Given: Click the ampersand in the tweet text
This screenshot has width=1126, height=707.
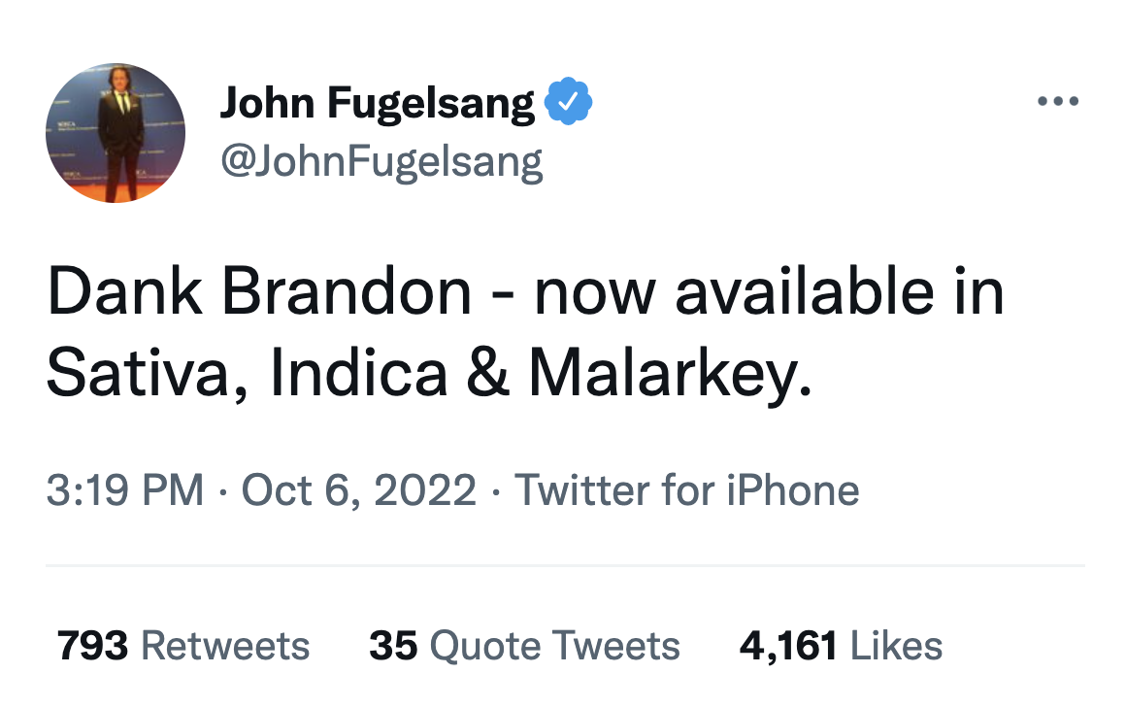Looking at the screenshot, I should coord(488,373).
